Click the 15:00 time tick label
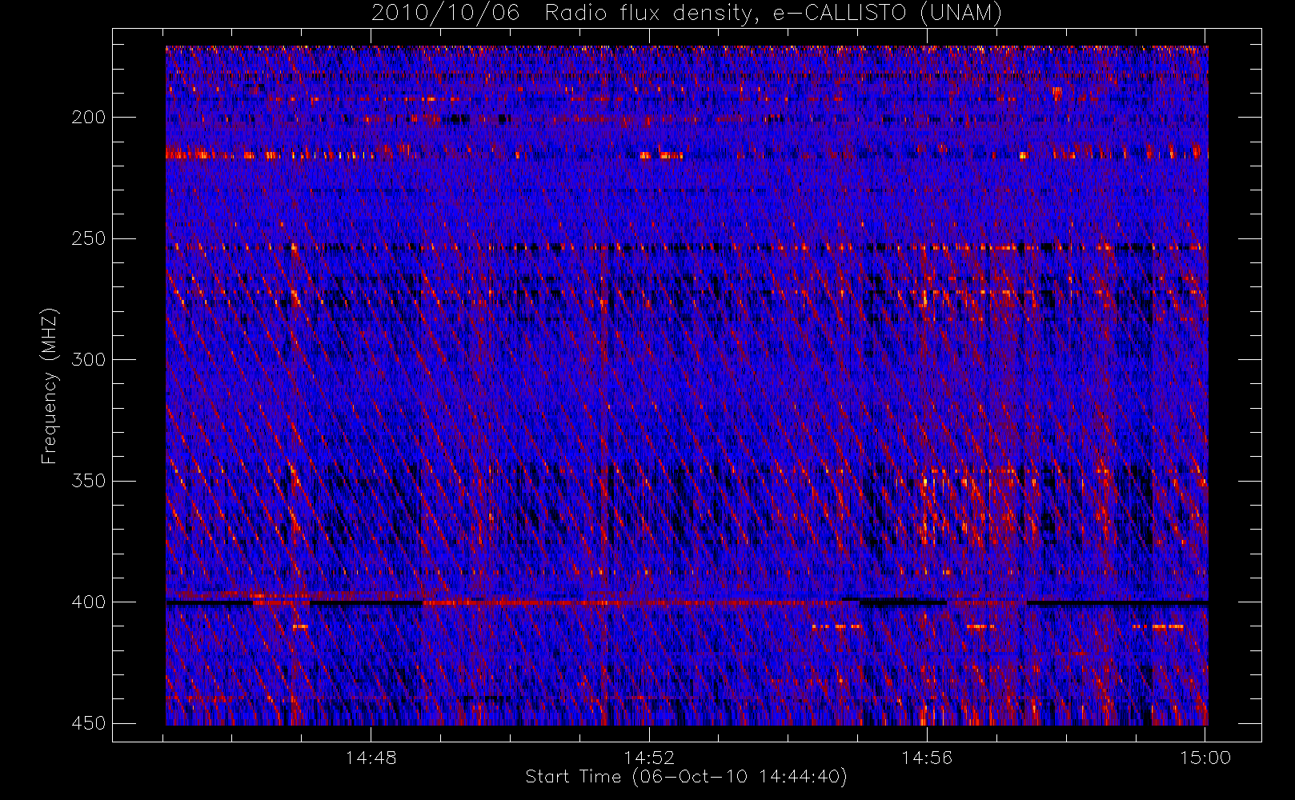This screenshot has width=1295, height=800. 1205,758
